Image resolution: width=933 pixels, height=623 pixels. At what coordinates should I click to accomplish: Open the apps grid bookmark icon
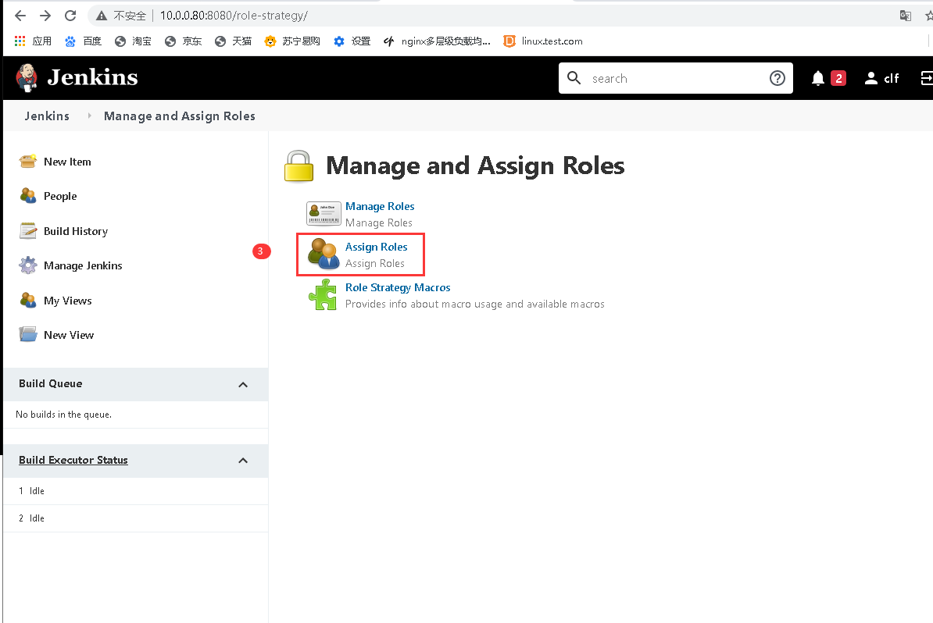pos(20,41)
